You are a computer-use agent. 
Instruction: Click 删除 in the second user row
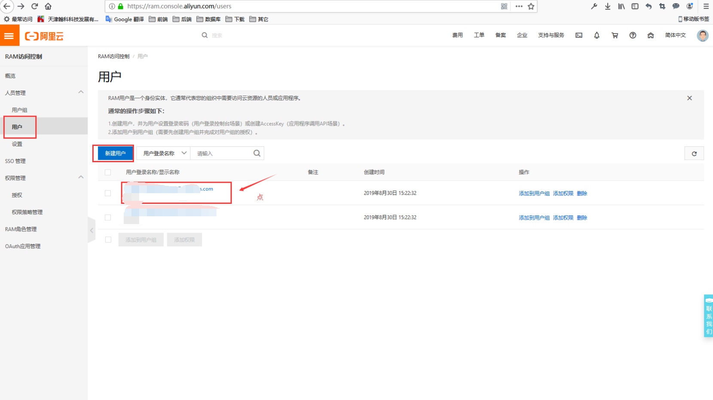[582, 218]
